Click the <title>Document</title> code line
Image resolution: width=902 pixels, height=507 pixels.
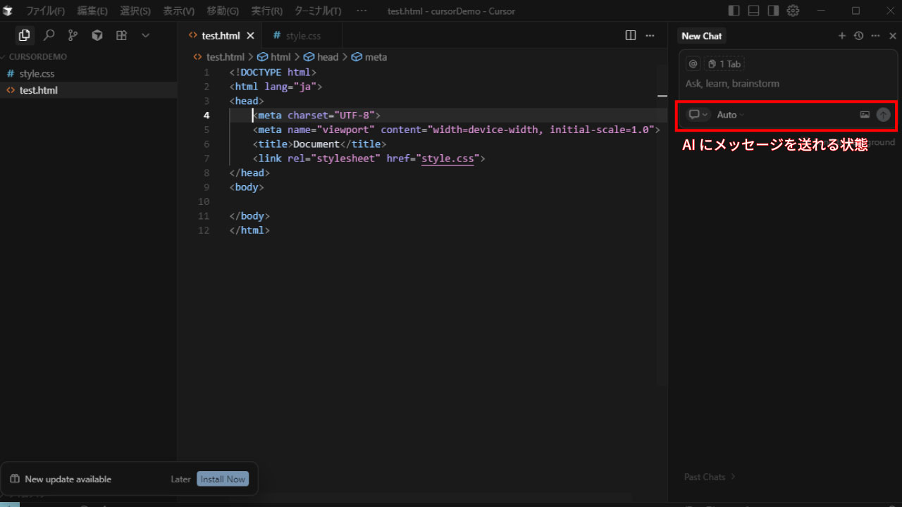(320, 144)
